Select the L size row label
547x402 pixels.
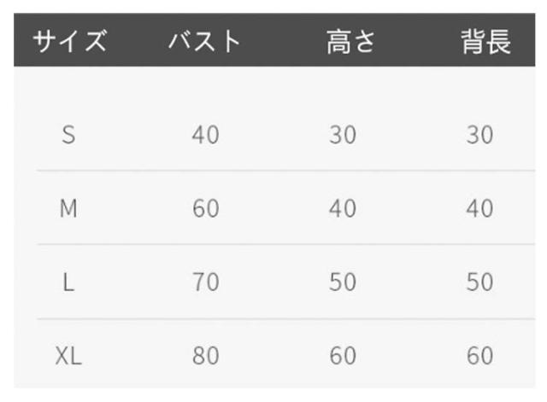[x=69, y=283]
